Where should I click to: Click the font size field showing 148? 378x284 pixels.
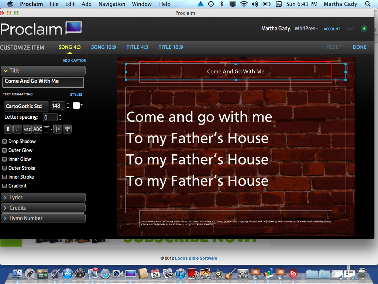[x=58, y=106]
